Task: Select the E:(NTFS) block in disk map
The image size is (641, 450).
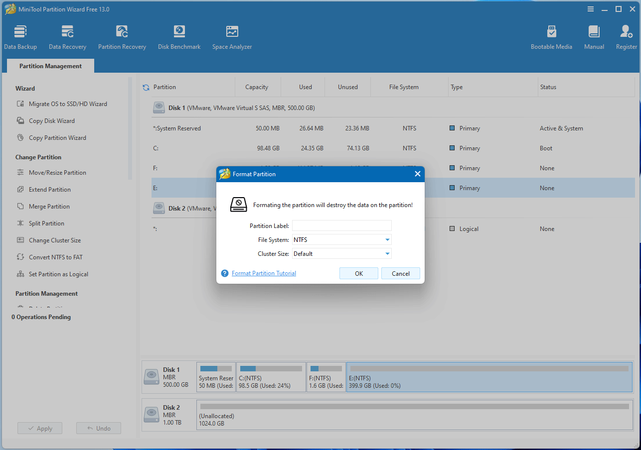Action: (488, 377)
